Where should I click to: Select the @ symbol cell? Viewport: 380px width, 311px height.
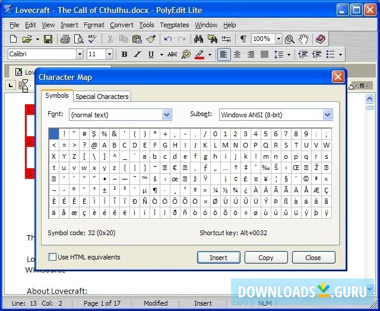[x=94, y=145]
